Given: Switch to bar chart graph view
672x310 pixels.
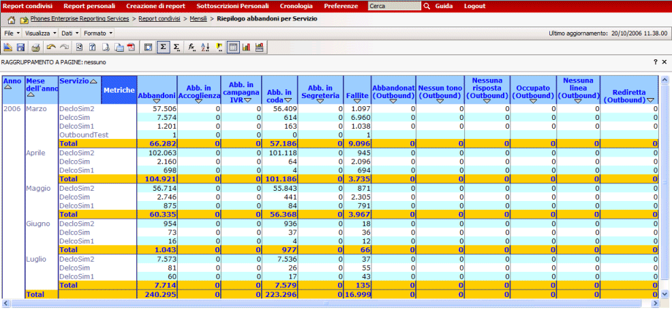Looking at the screenshot, I should click(246, 48).
